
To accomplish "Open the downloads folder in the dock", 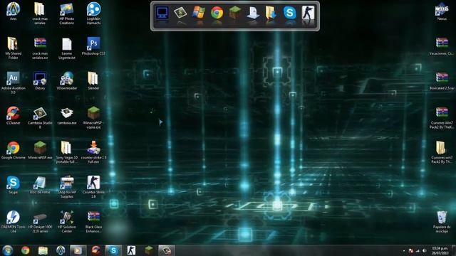I will (x=271, y=13).
